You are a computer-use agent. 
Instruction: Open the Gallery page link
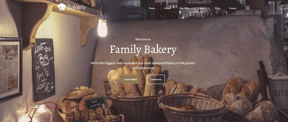pos(202,8)
